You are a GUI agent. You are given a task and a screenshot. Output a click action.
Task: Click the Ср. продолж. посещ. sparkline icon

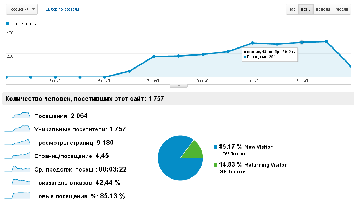click(x=17, y=169)
